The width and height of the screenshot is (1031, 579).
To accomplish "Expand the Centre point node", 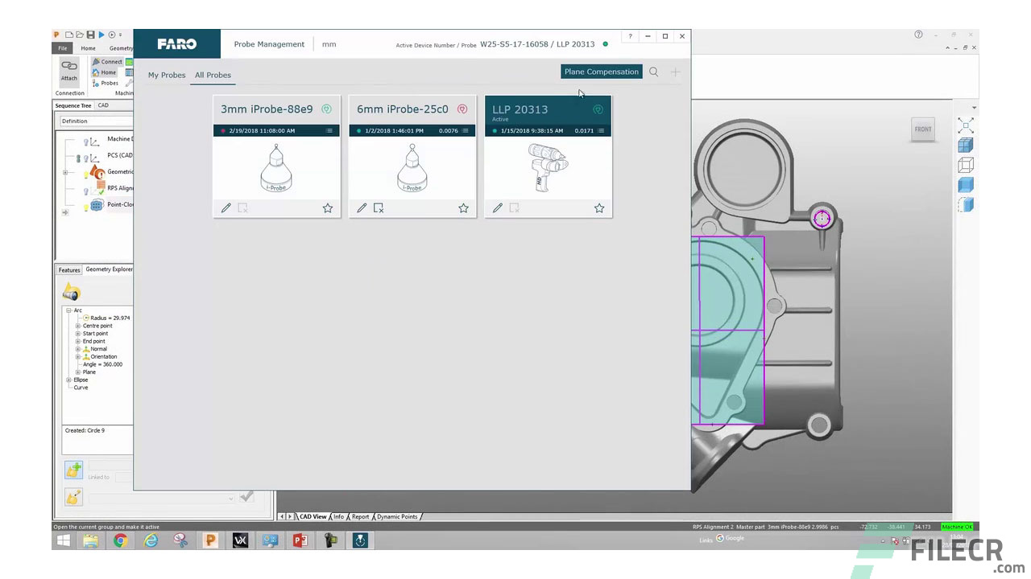I will 78,326.
